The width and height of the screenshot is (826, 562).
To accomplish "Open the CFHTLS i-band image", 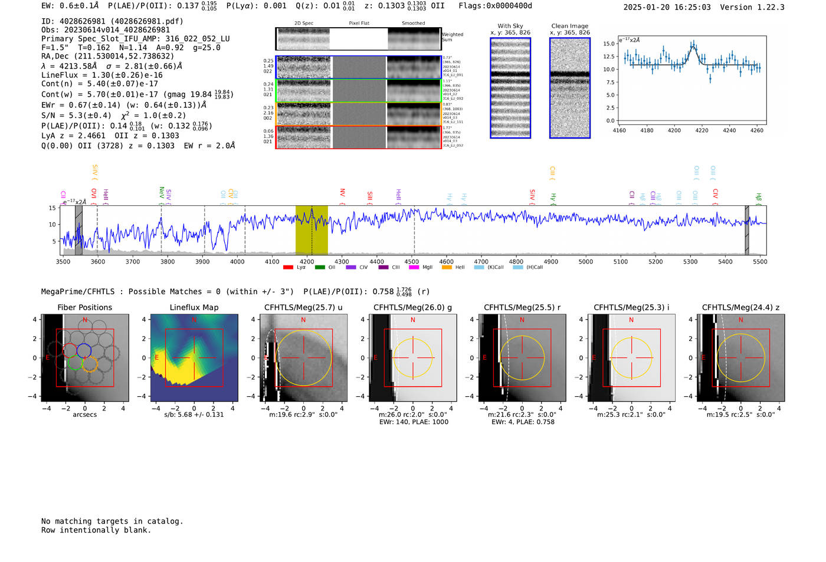I will click(631, 358).
